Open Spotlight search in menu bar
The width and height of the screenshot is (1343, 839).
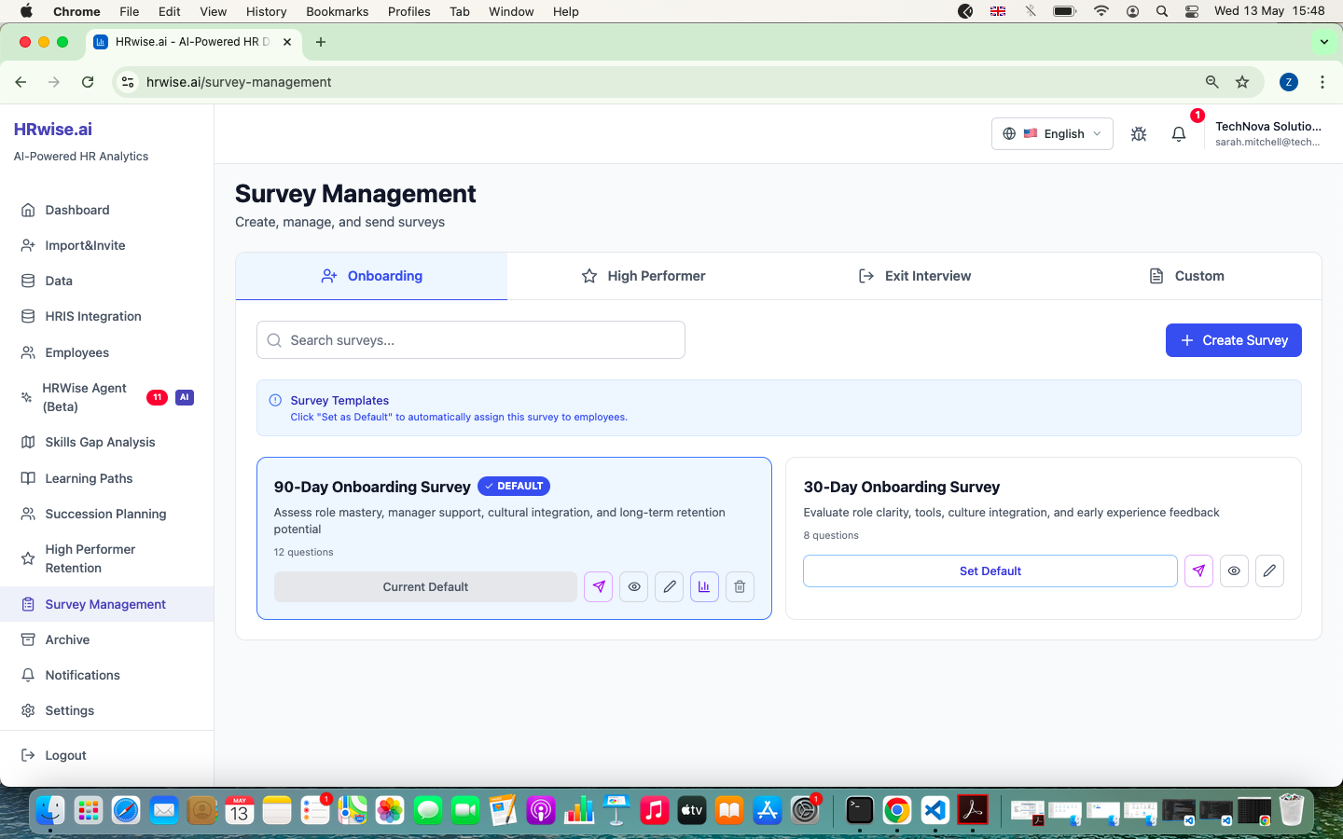pos(1162,11)
